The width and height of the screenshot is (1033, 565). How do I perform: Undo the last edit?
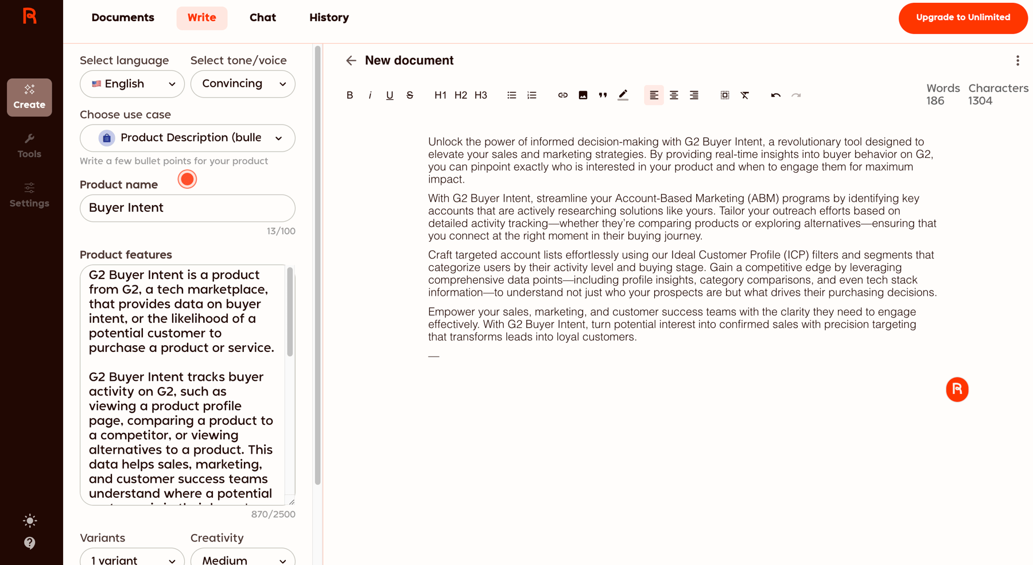(775, 95)
